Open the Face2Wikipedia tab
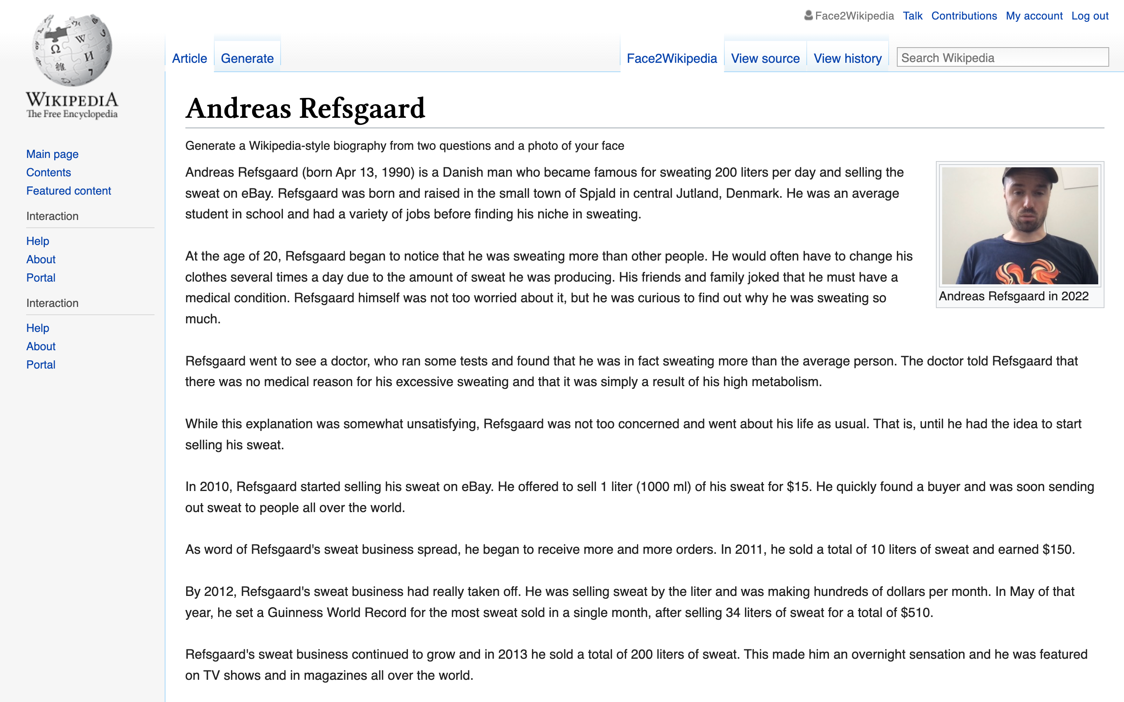This screenshot has width=1124, height=702. coord(672,58)
